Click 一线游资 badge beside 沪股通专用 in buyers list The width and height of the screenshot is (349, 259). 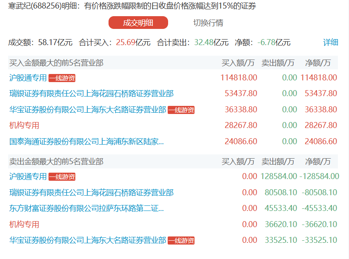coord(62,78)
